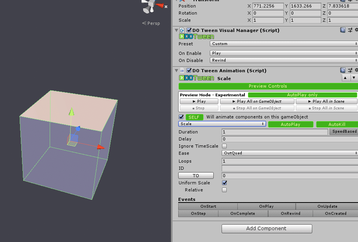Click Play All on GameObject
This screenshot has height=242, width=358.
tap(257, 101)
